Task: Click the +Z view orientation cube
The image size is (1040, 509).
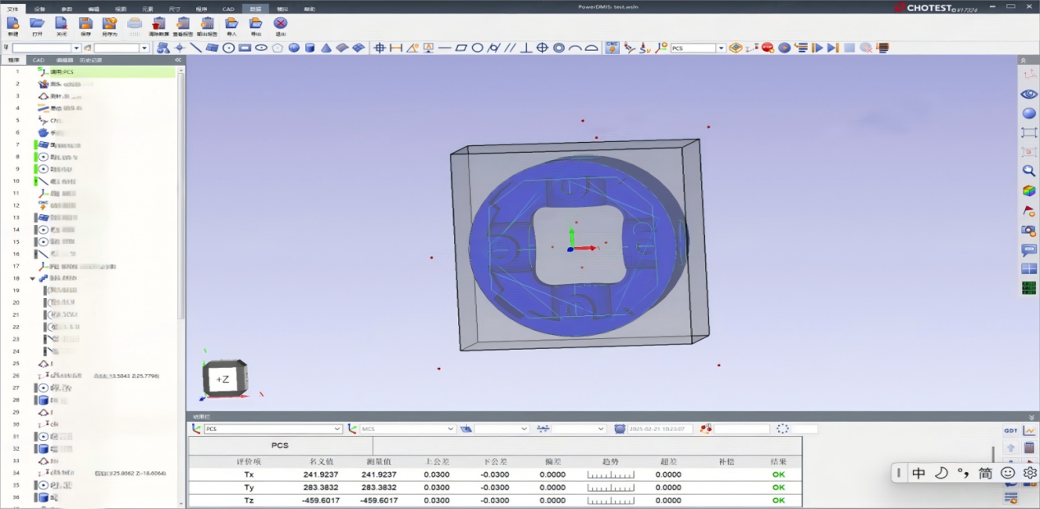Action: [222, 378]
